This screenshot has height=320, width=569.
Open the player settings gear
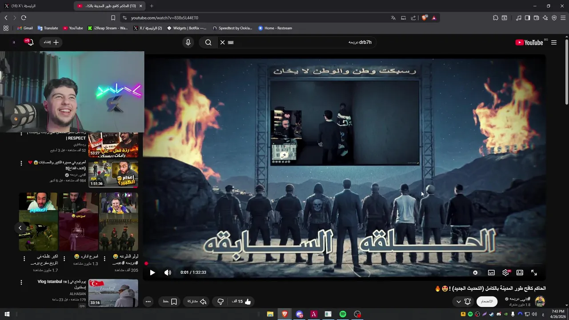point(505,272)
